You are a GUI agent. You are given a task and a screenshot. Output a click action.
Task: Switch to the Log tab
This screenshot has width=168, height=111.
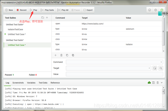pos(7,83)
